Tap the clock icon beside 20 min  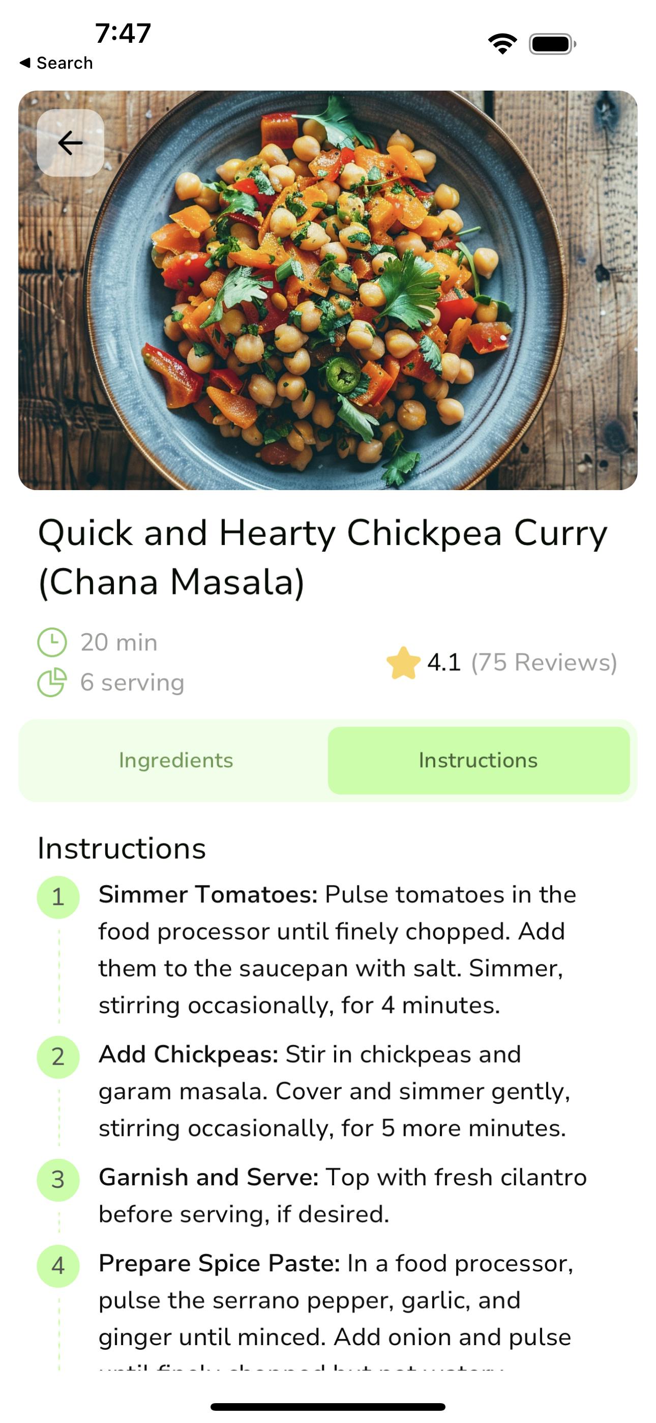coord(52,642)
